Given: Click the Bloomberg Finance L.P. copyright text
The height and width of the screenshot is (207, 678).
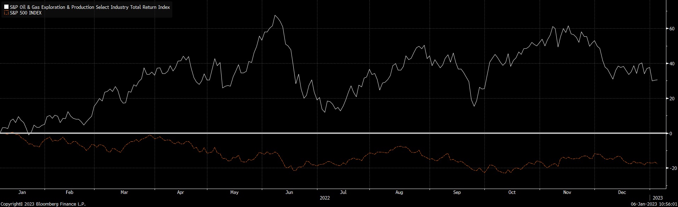Looking at the screenshot, I should pyautogui.click(x=43, y=204).
